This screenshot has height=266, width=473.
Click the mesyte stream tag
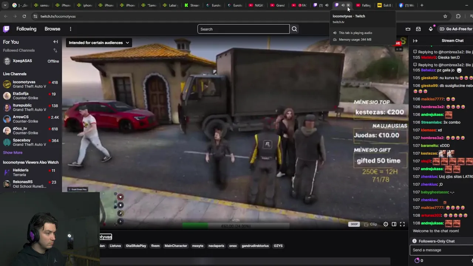(x=198, y=246)
